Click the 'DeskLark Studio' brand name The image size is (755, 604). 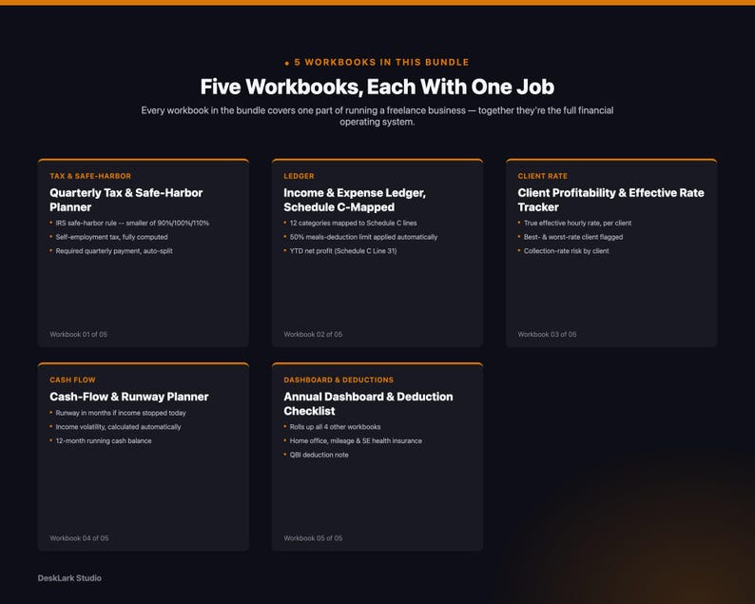[69, 578]
